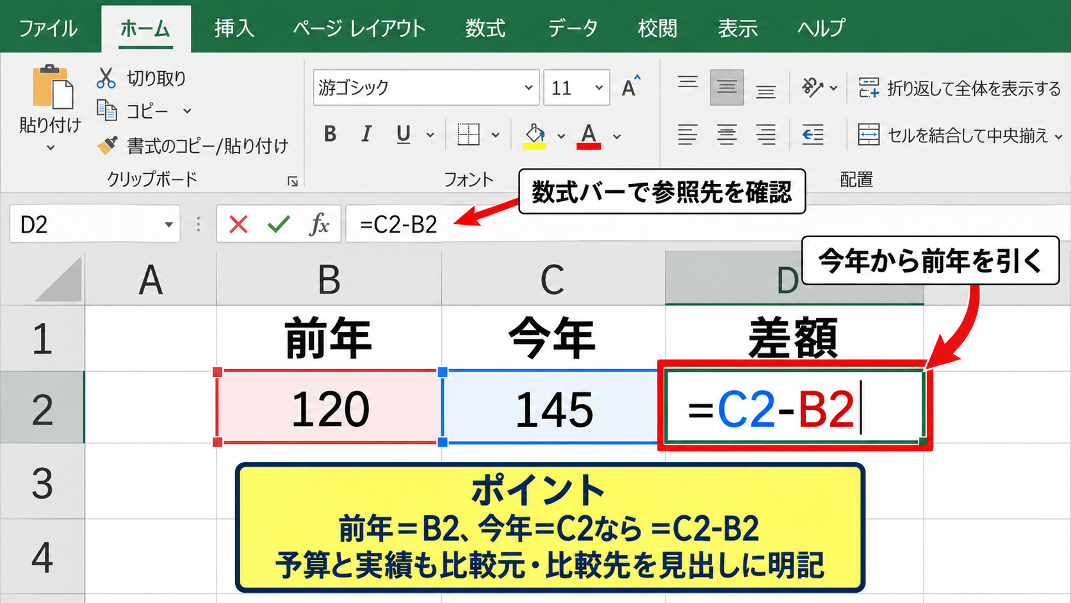Center text horizontally
The image size is (1071, 603).
[727, 134]
